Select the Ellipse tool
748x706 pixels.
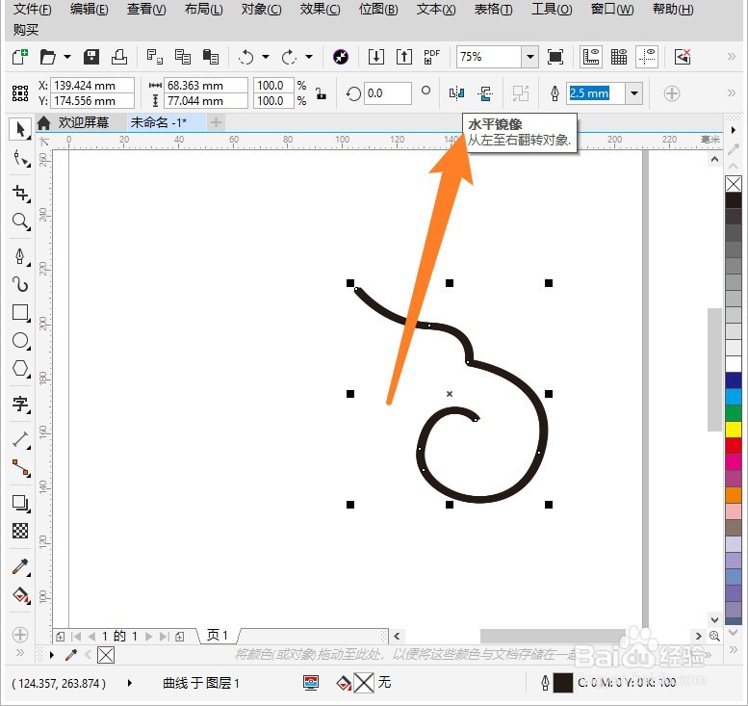[x=20, y=340]
